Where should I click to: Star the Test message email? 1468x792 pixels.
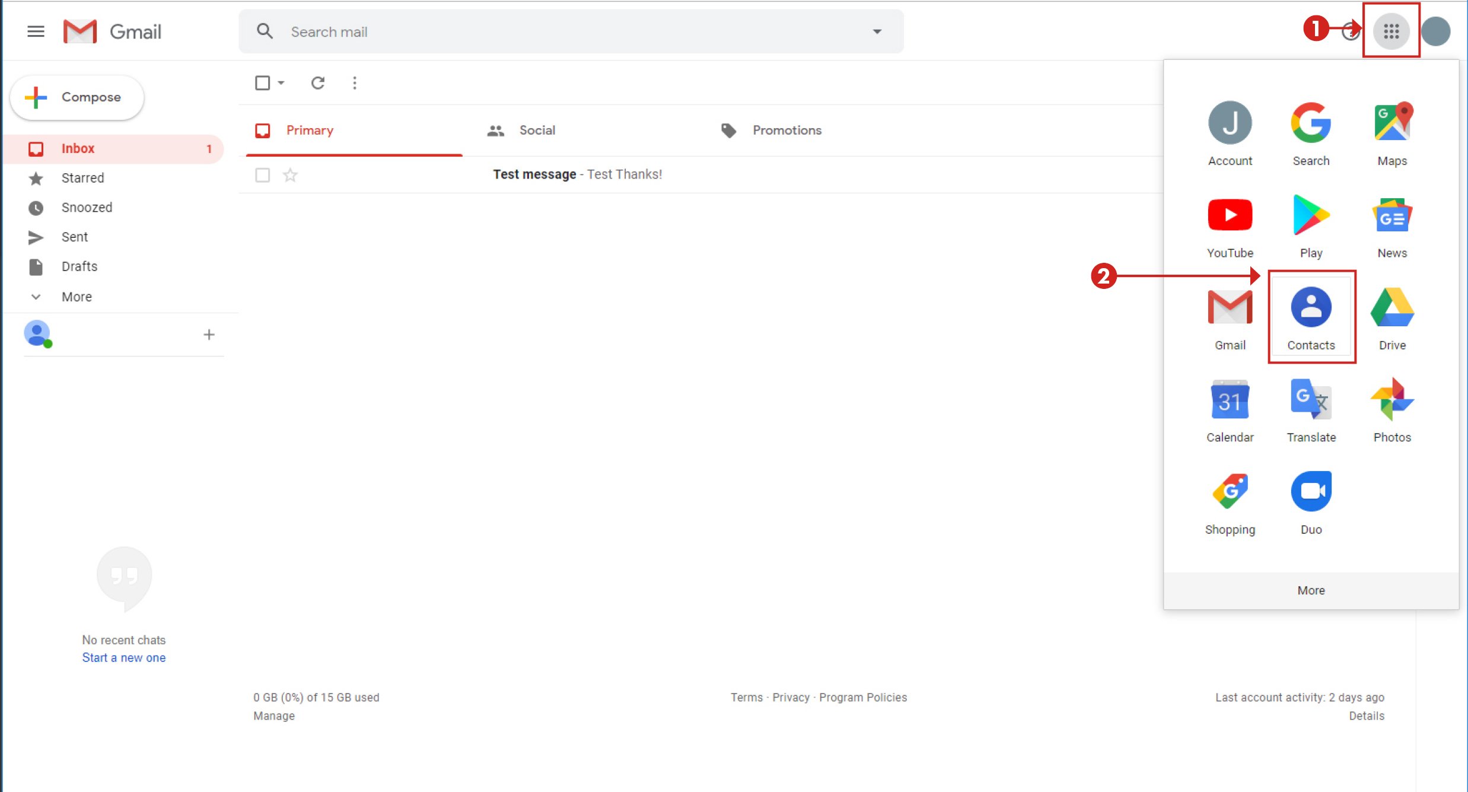[290, 175]
